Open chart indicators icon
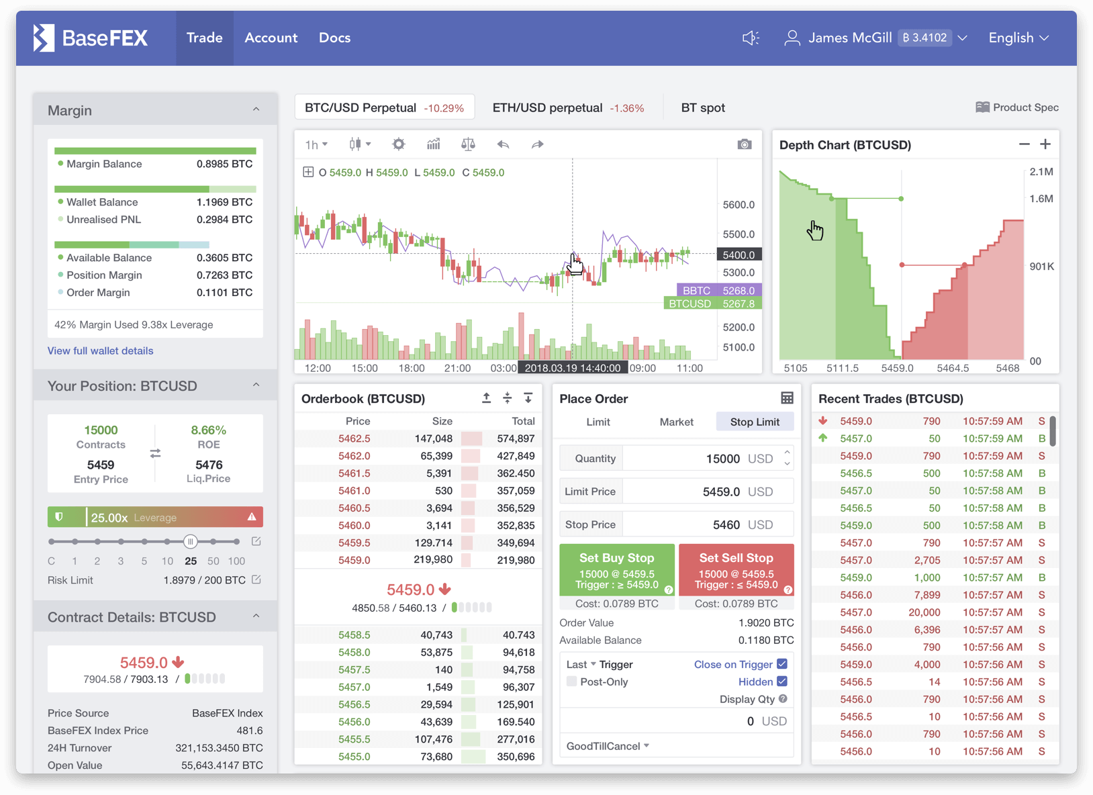 click(x=434, y=144)
